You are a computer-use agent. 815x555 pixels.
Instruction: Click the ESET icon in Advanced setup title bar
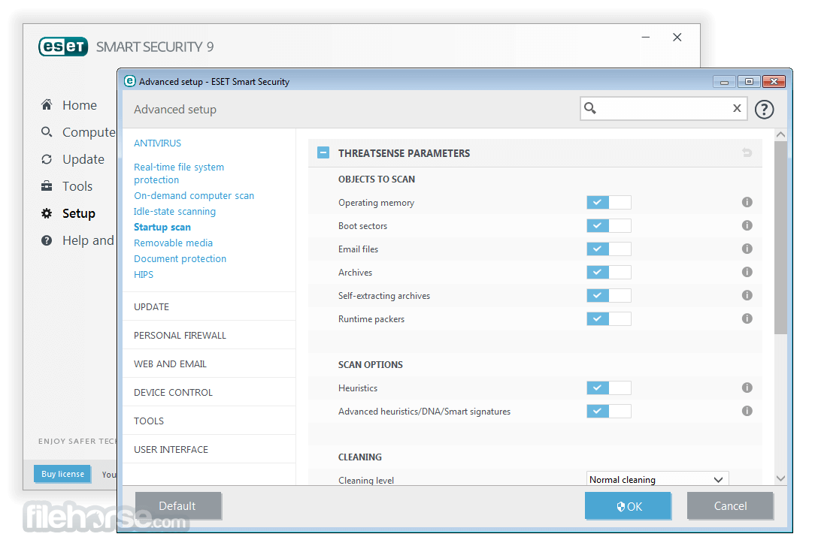point(130,81)
